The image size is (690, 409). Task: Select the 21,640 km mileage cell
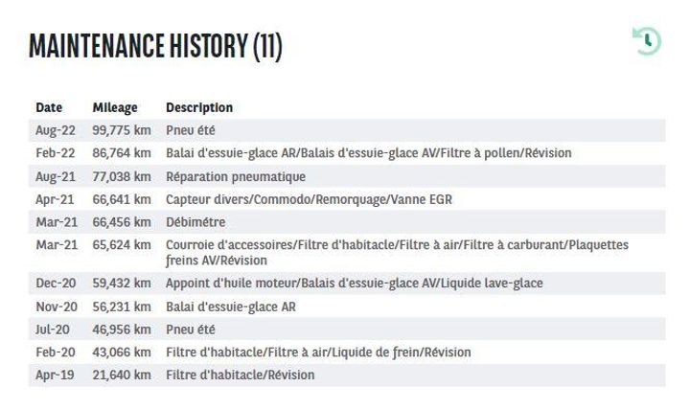pos(122,375)
